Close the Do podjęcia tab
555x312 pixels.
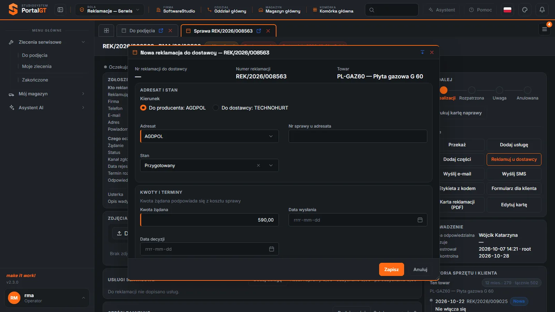[x=170, y=31]
